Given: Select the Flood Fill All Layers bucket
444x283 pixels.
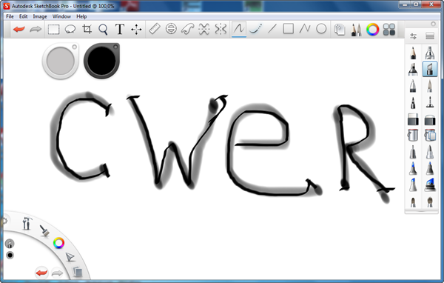Looking at the screenshot, I should point(430,136).
